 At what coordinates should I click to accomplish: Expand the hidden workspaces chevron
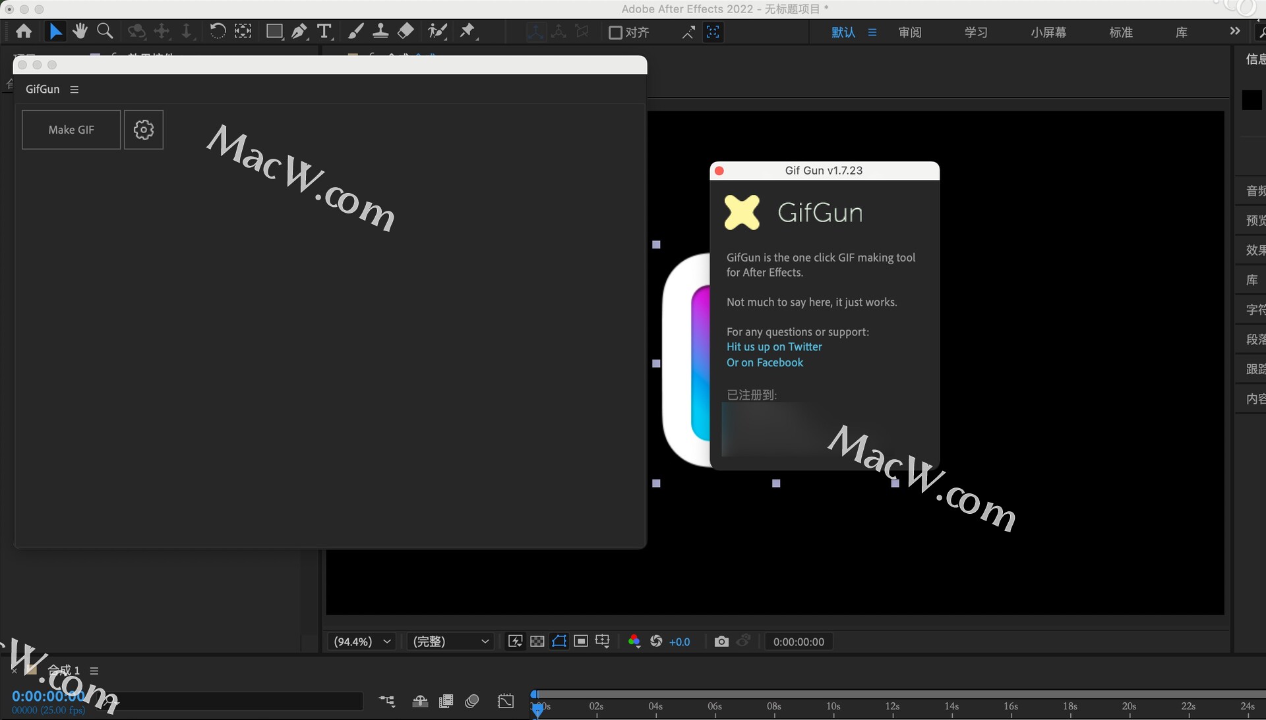click(1235, 32)
